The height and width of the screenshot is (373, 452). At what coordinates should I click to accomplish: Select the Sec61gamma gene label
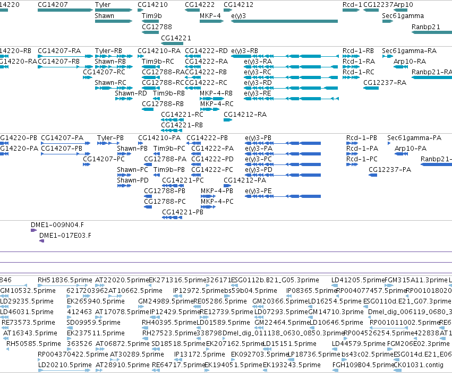(x=403, y=16)
